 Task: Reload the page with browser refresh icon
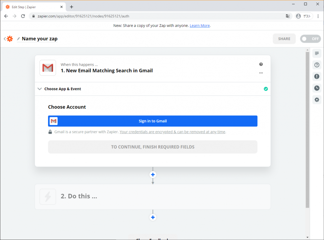click(x=23, y=16)
